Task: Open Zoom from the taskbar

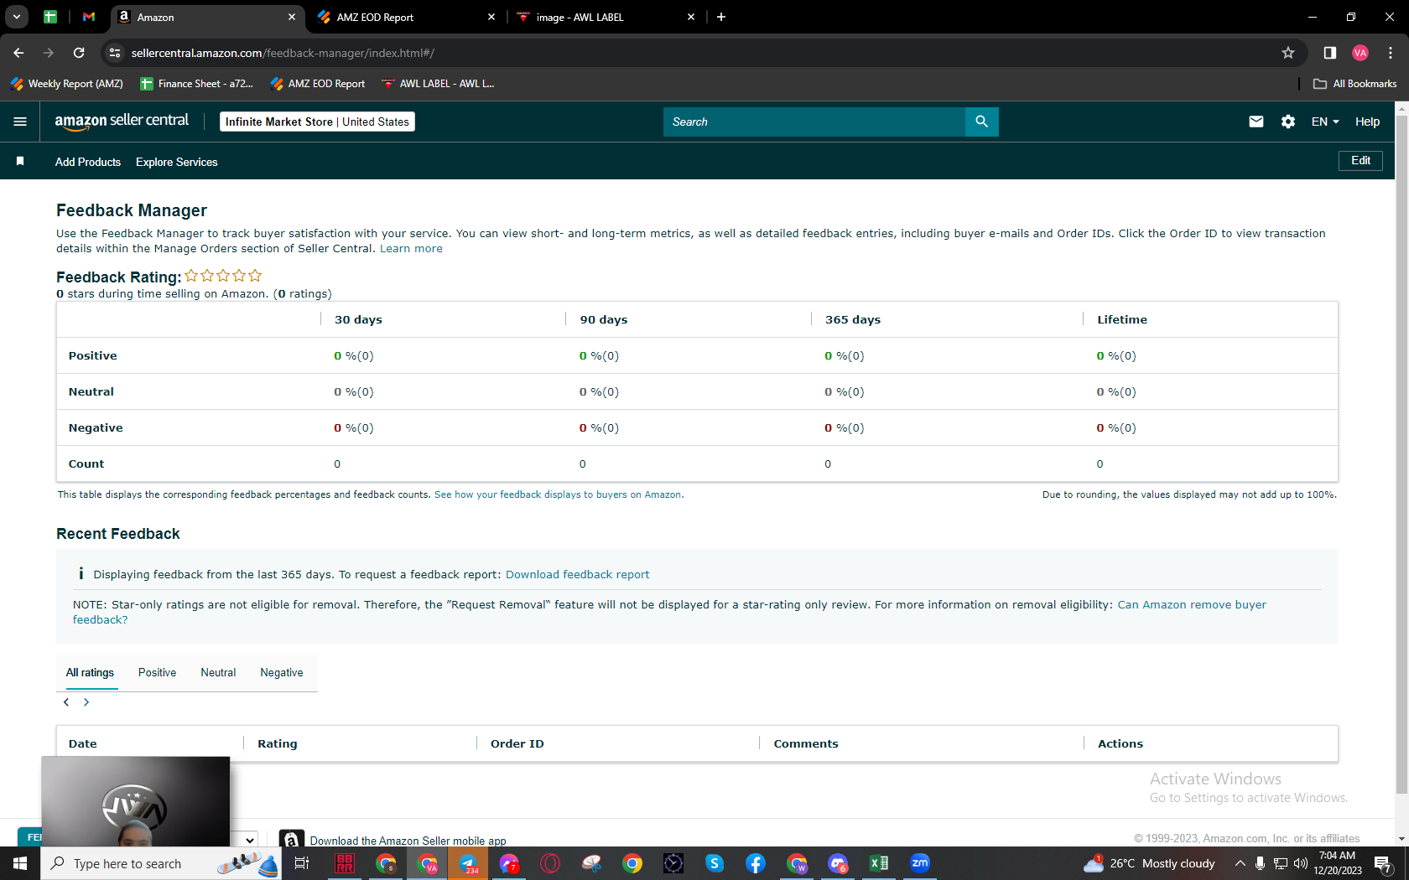Action: tap(920, 863)
